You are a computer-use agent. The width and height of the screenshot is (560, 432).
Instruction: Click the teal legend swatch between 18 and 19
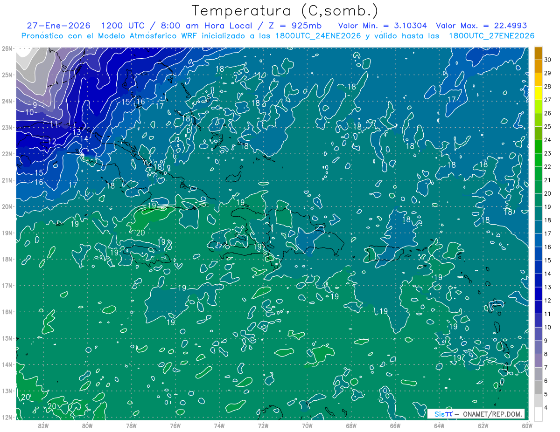coord(538,213)
